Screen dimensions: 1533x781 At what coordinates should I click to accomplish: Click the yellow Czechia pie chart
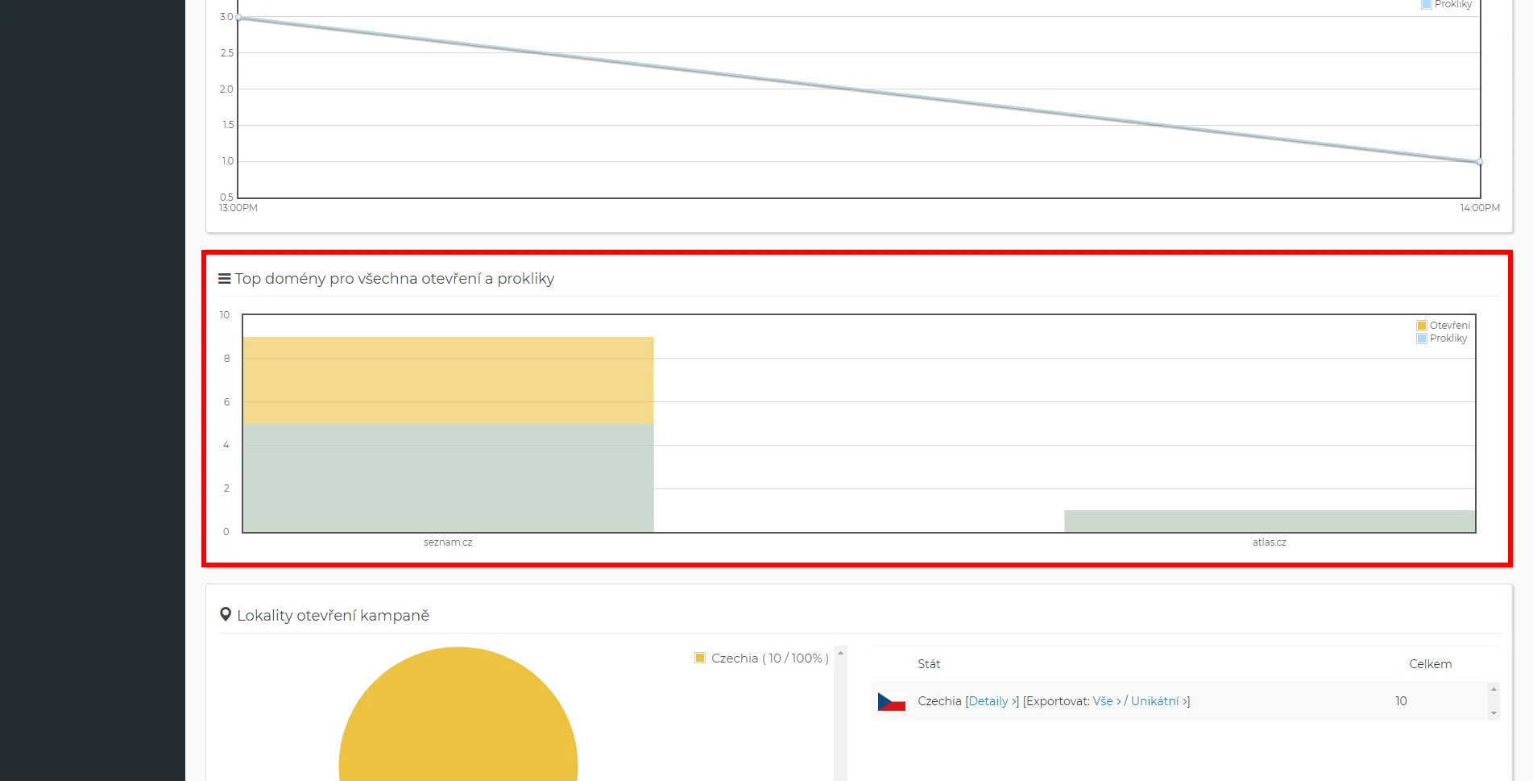458,725
